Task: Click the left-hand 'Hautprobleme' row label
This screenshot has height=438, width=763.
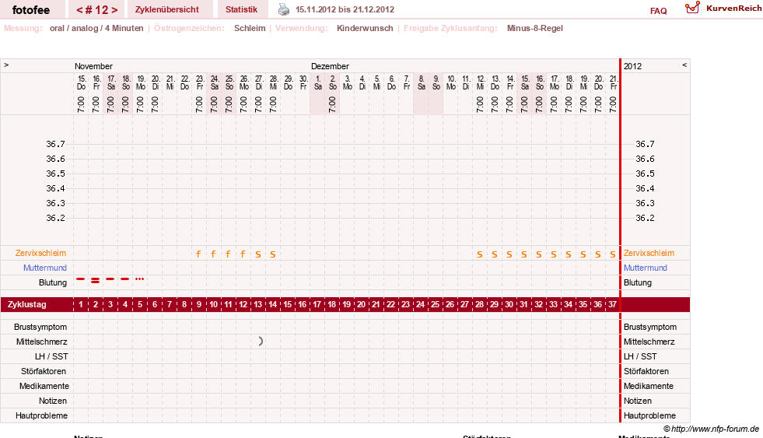Action: 41,415
